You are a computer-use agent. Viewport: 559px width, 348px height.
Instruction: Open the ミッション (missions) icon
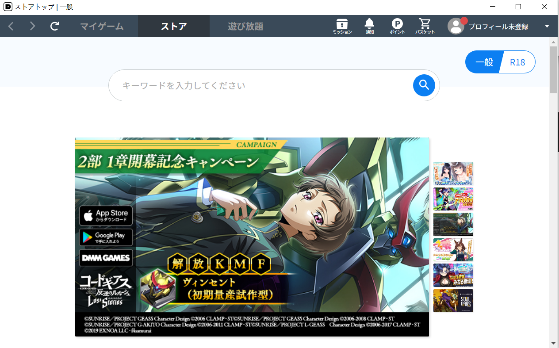point(342,27)
